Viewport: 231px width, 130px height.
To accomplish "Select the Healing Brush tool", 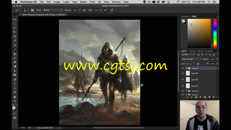I will [15, 45].
